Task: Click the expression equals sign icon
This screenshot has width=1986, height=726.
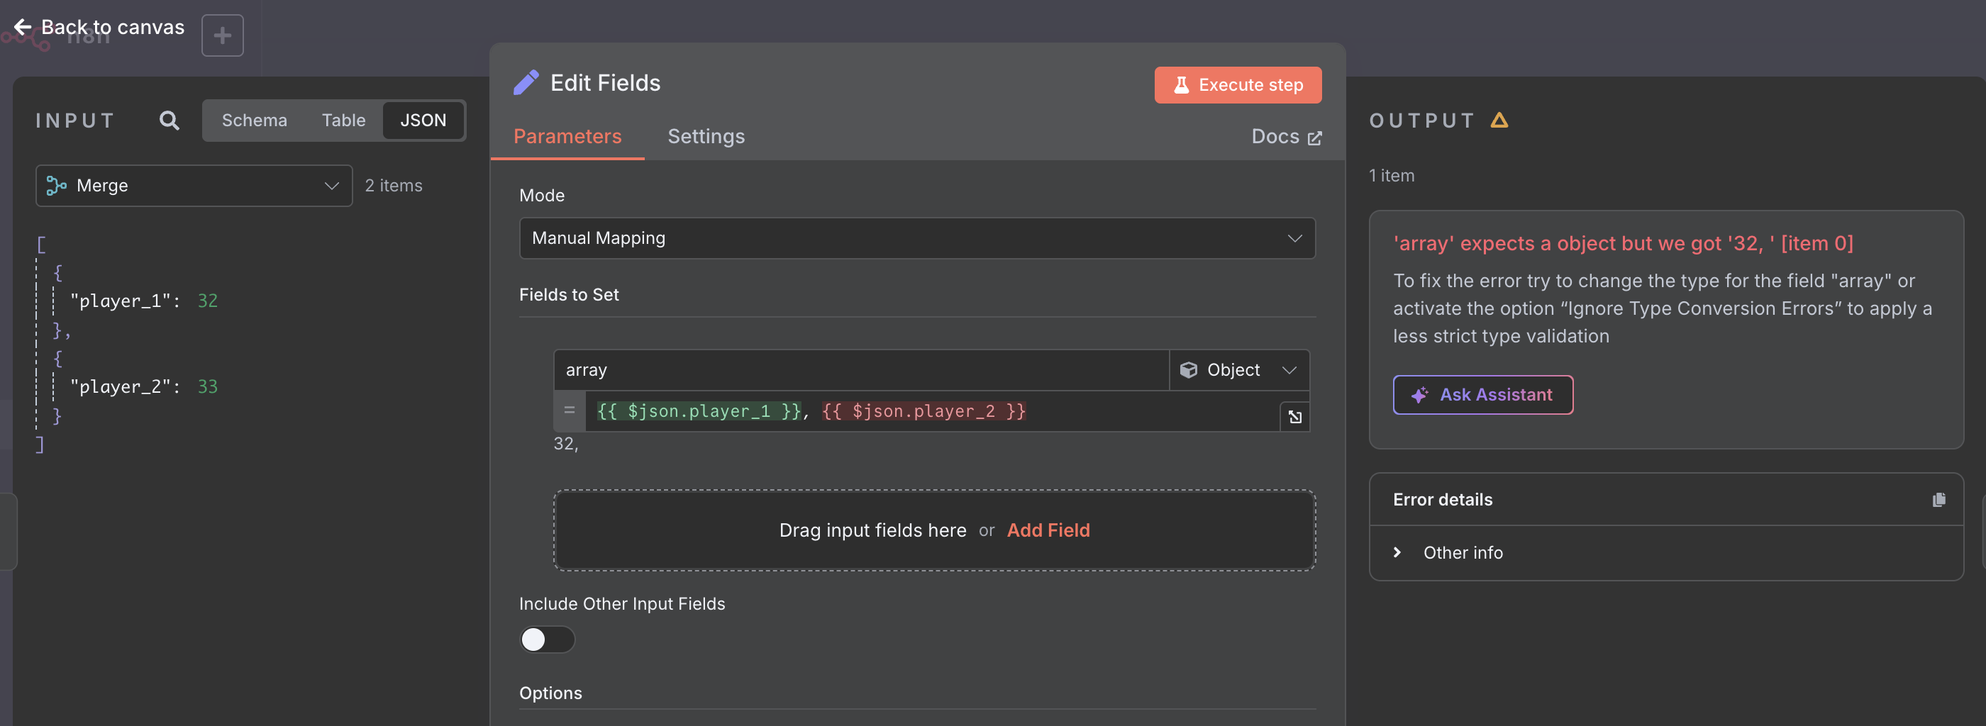Action: (x=569, y=411)
